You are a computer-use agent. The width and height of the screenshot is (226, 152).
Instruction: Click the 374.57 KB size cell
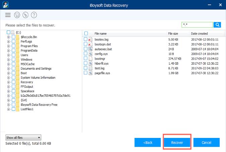(x=175, y=59)
